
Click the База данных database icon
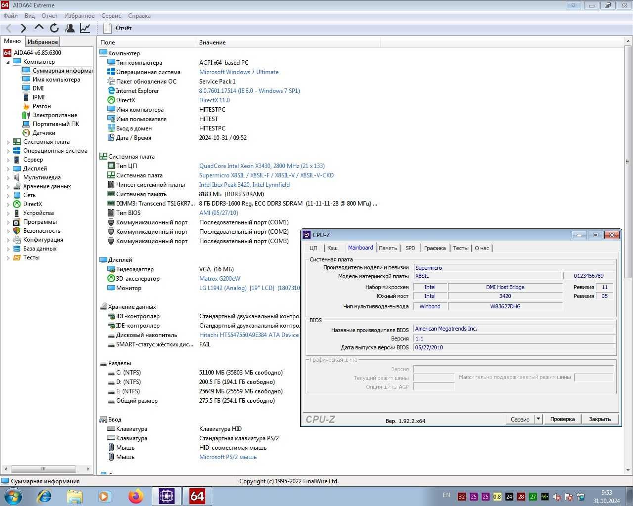click(x=17, y=249)
